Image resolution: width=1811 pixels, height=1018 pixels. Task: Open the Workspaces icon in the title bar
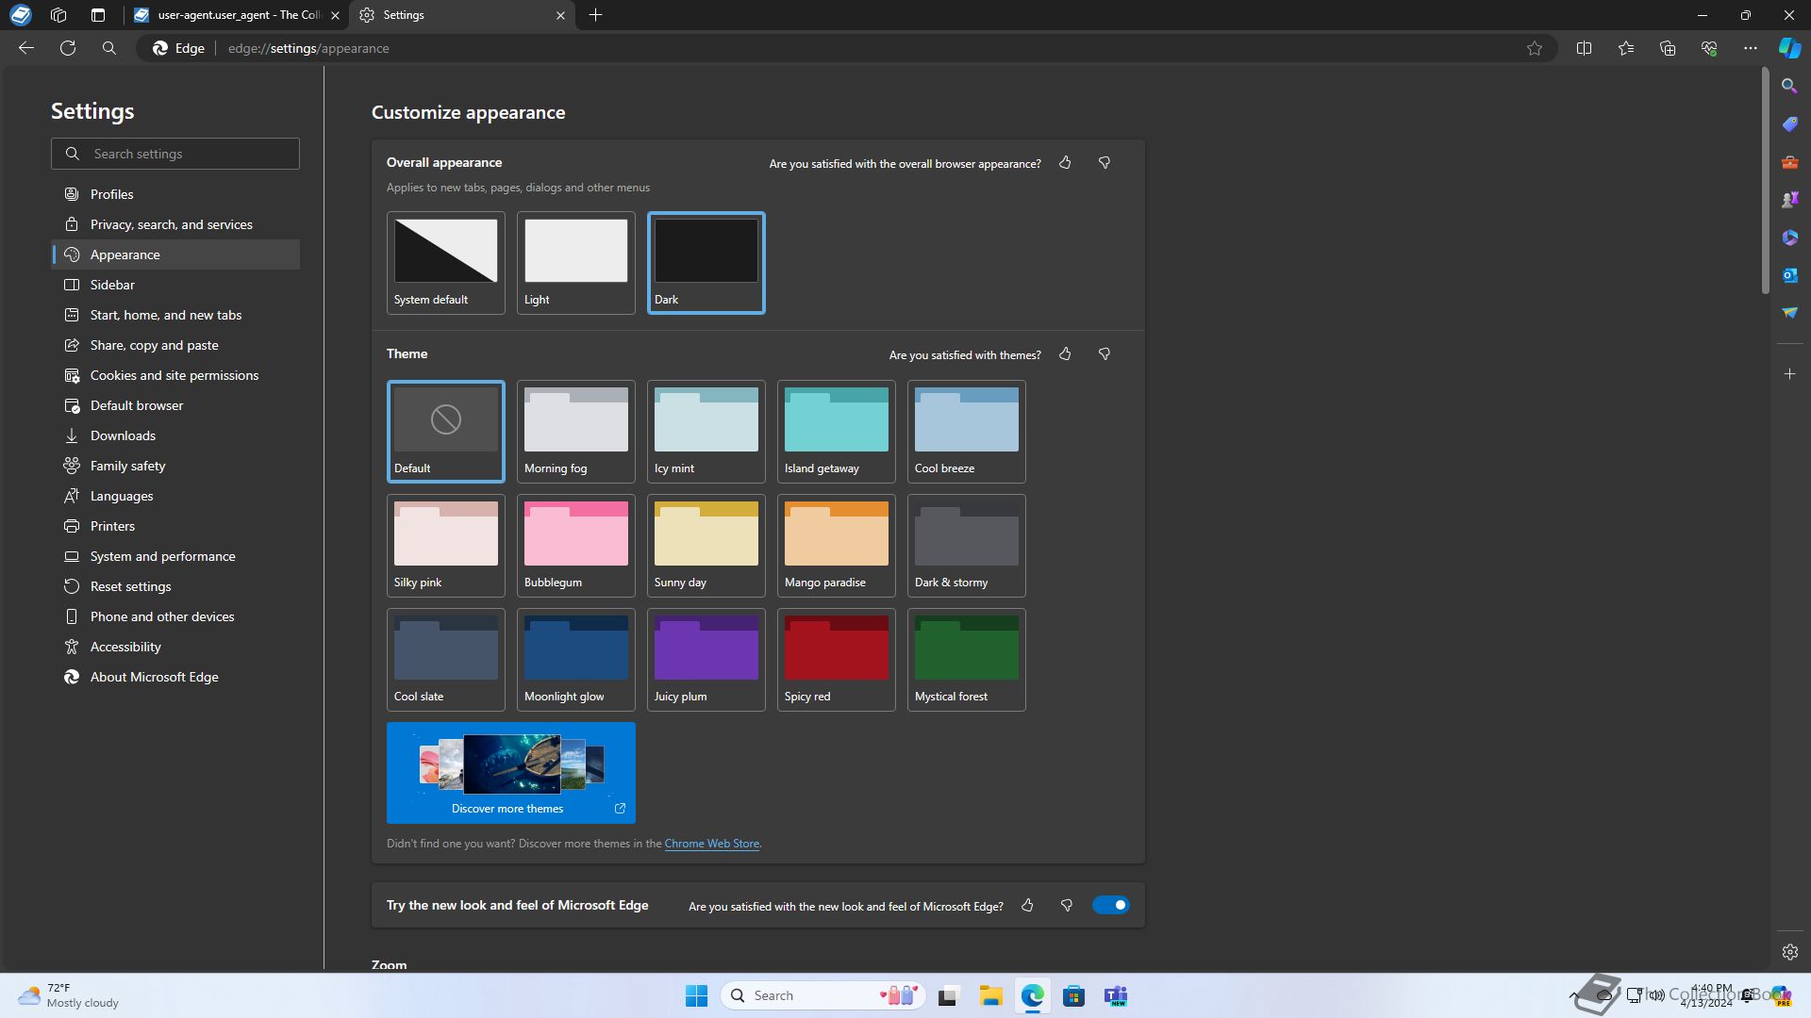pyautogui.click(x=58, y=15)
